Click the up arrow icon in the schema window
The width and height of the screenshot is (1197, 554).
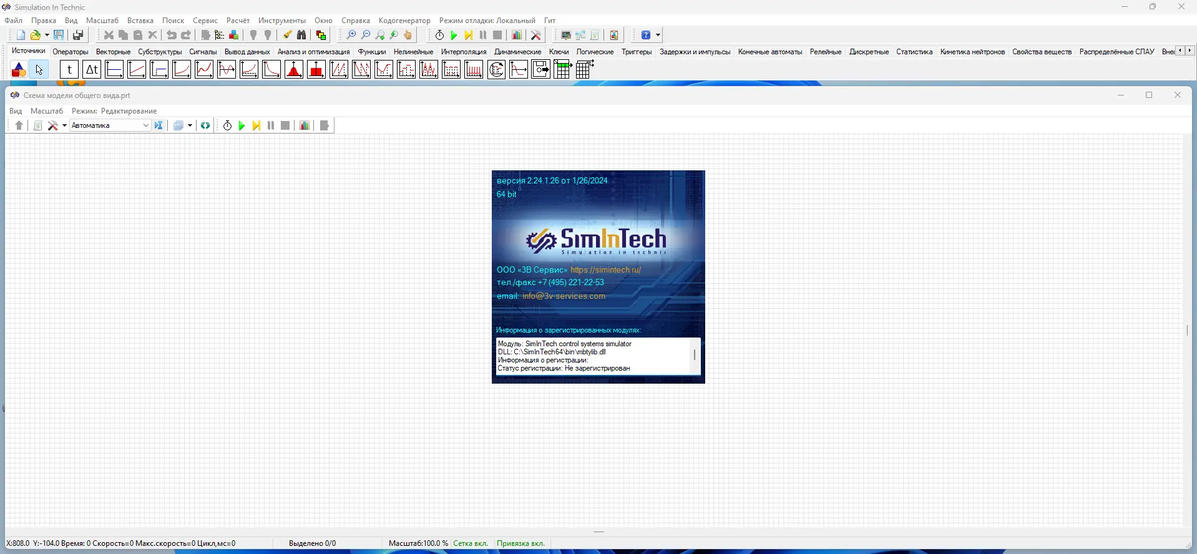coord(19,125)
